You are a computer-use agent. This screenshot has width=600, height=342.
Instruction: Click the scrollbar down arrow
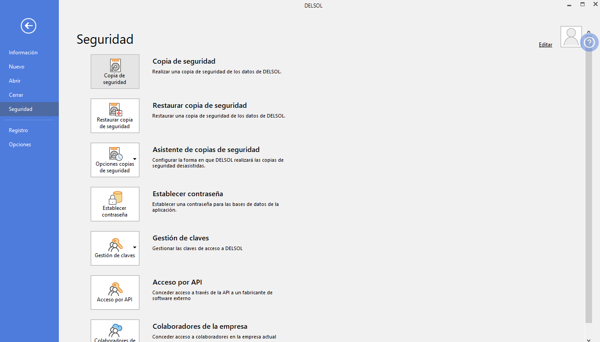point(588,339)
